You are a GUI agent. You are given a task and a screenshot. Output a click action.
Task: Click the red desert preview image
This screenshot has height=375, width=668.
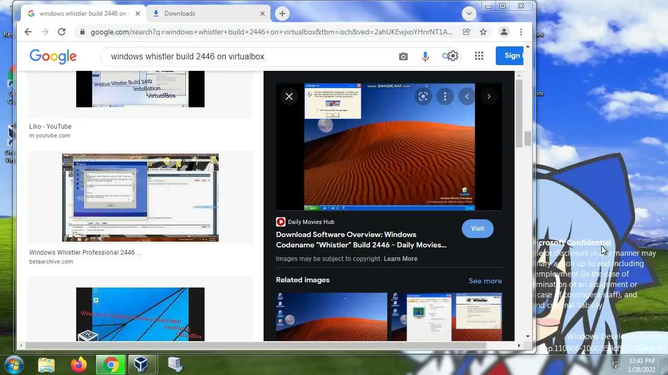pos(389,146)
